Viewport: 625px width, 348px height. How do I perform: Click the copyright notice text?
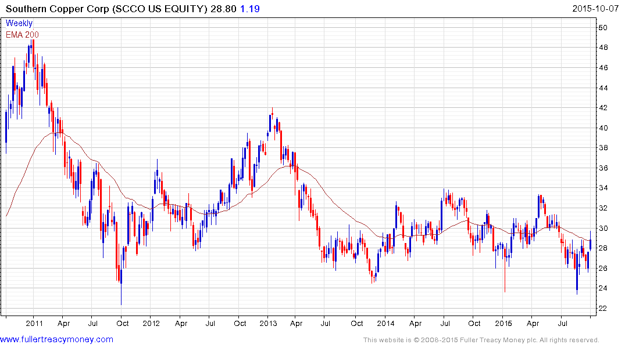pos(481,340)
